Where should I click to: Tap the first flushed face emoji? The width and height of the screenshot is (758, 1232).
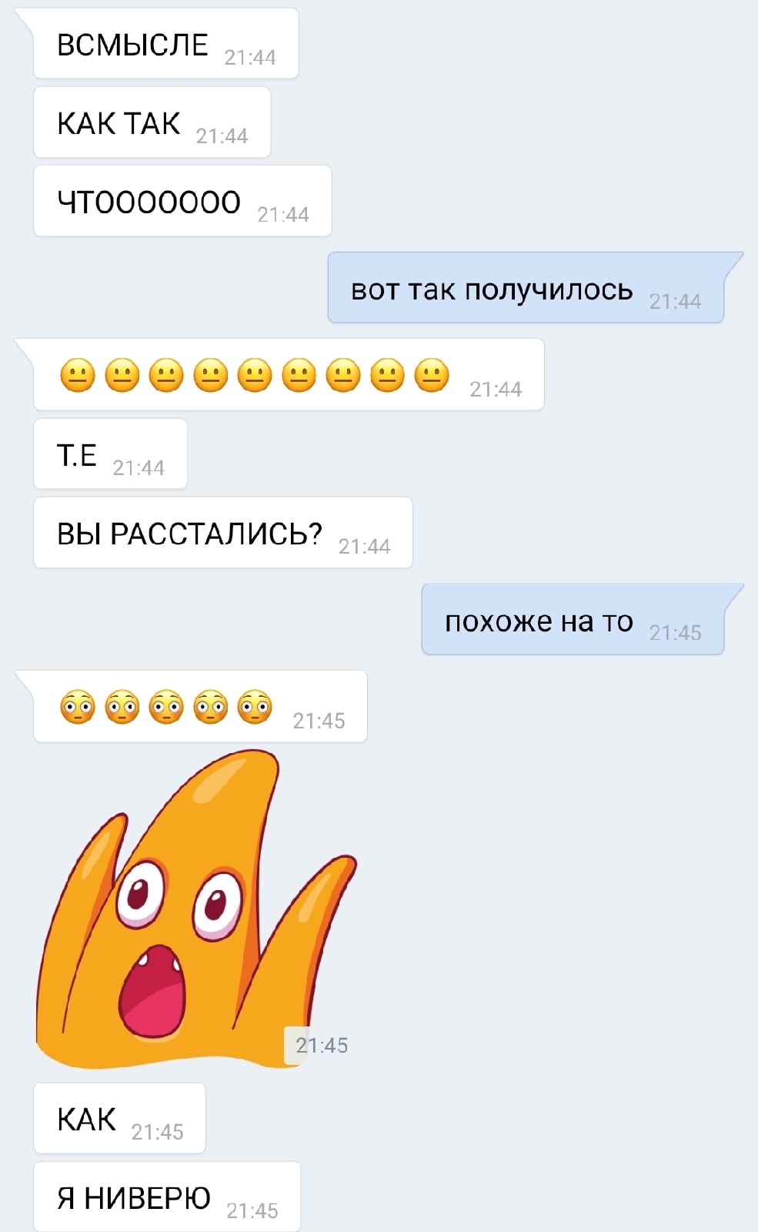[x=77, y=707]
